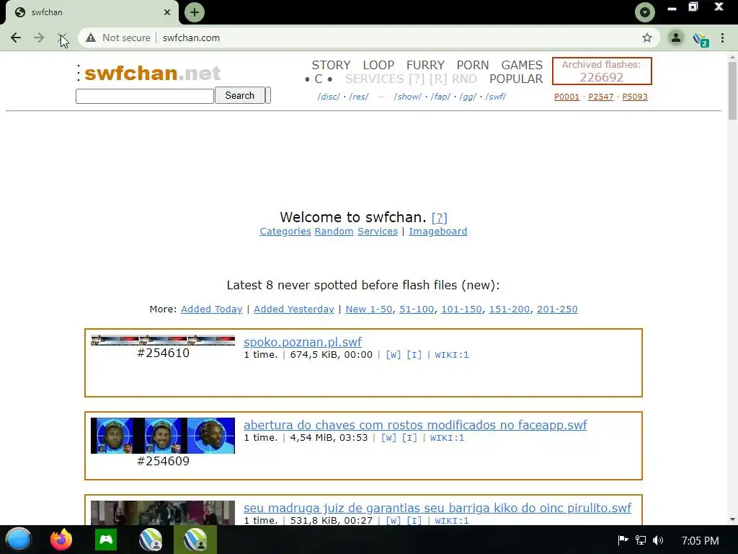Open the browser three-dot menu
This screenshot has height=554, width=738.
pyautogui.click(x=722, y=38)
